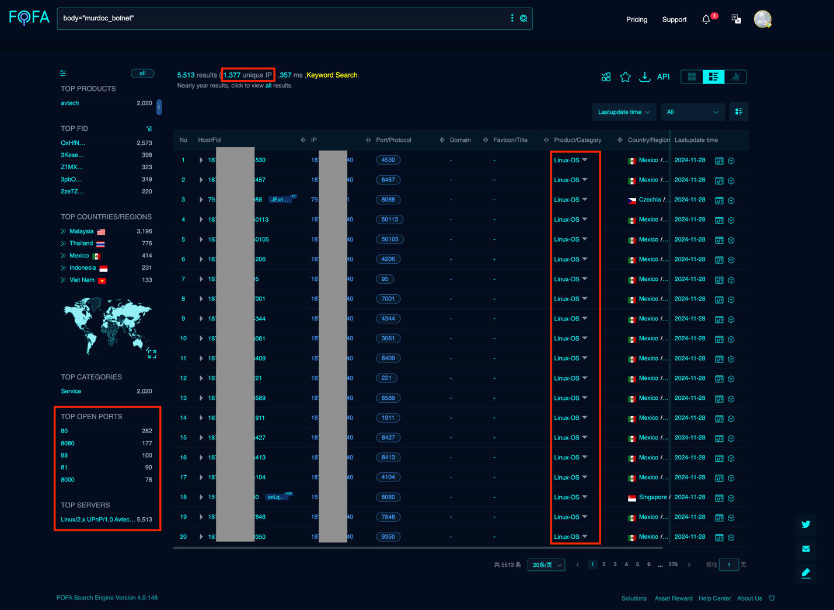Select FID OxHfN…

pos(73,142)
